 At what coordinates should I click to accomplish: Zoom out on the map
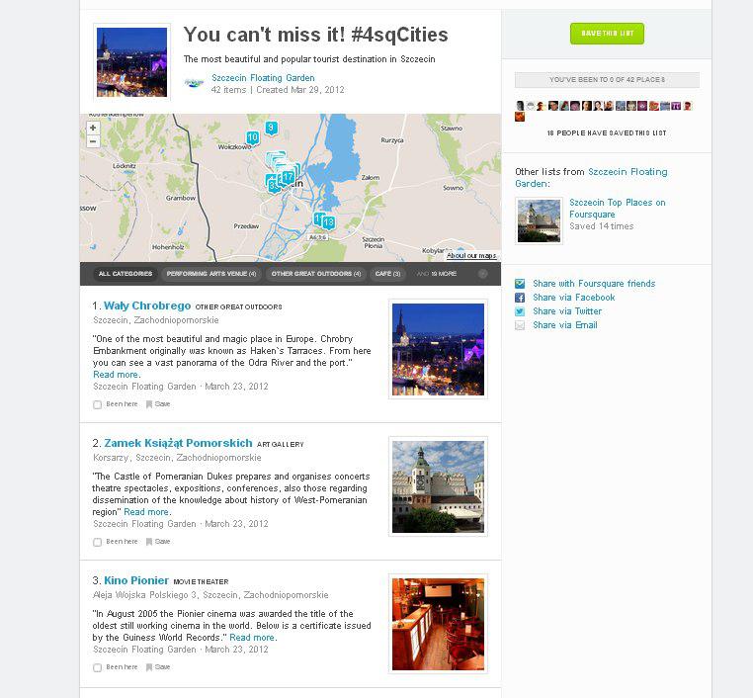point(93,141)
